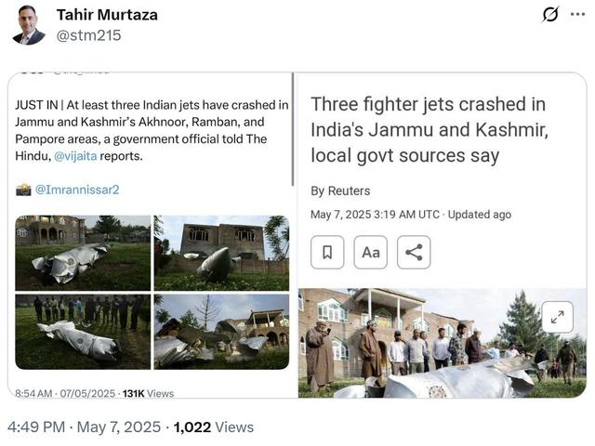Viewport: 595px width, 446px height.
Task: Click the By Reuters byline
Action: 340,190
